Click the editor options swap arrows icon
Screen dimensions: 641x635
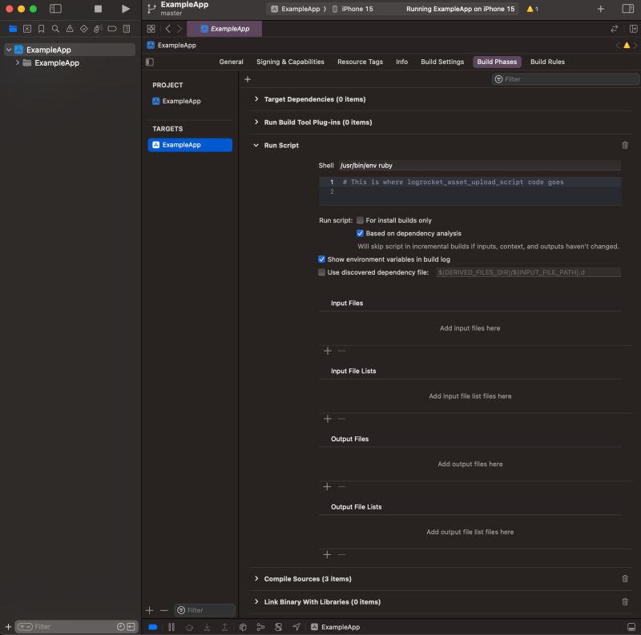tap(614, 29)
